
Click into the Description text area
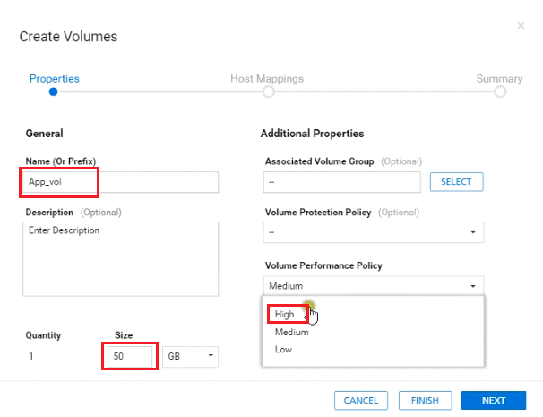118,258
